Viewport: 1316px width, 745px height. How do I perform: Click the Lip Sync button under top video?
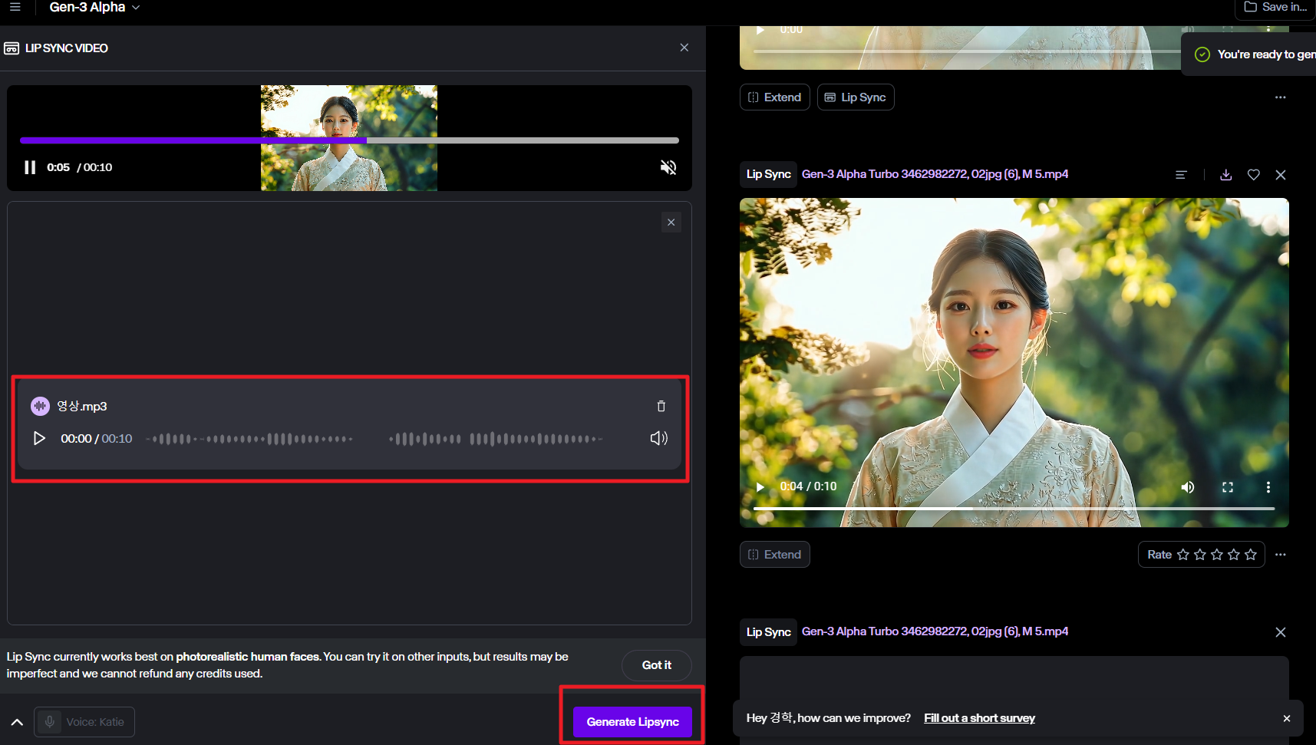pyautogui.click(x=855, y=97)
